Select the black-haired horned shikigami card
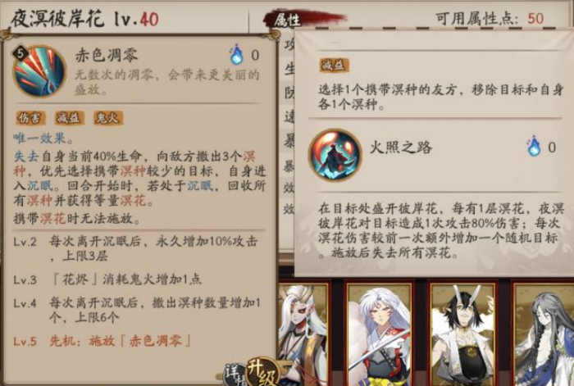Image resolution: width=574 pixels, height=386 pixels. (463, 334)
